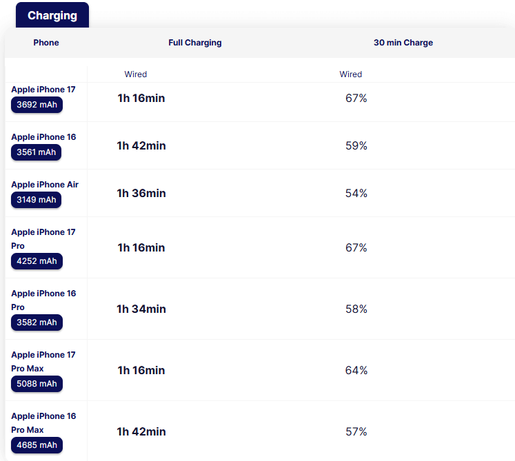This screenshot has width=515, height=461.
Task: Select the Apple iPhone Air link
Action: pos(45,185)
